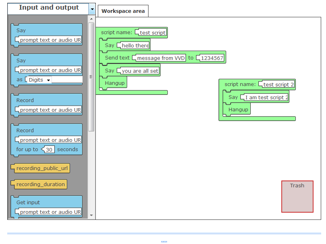Edit the 'test script' name field
Image resolution: width=326 pixels, height=244 pixels.
[152, 33]
